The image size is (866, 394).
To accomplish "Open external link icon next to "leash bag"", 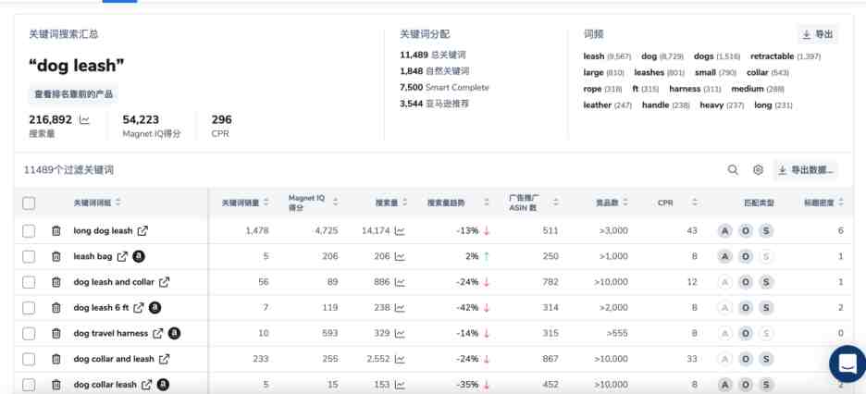I will [x=123, y=256].
